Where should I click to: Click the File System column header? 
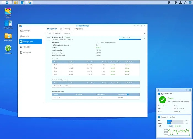click(79, 94)
